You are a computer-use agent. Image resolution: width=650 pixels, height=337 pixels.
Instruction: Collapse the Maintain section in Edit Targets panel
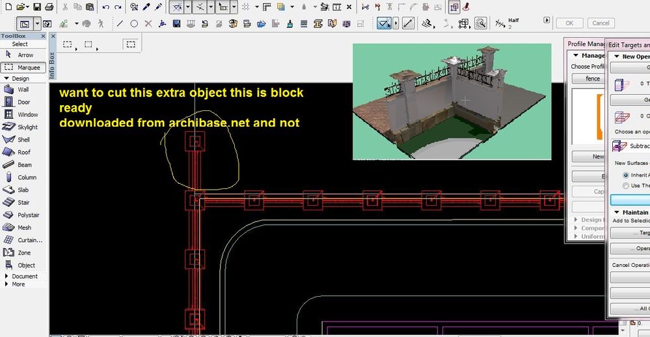pos(616,212)
